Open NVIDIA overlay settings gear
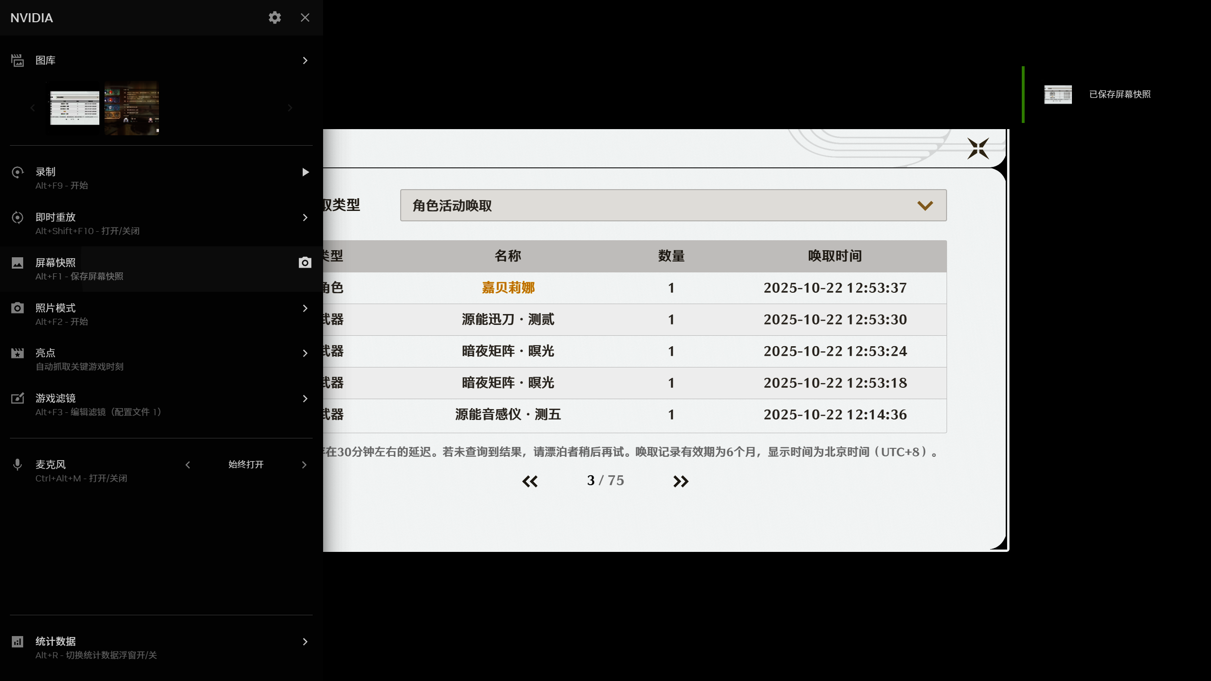The height and width of the screenshot is (681, 1211). click(274, 17)
